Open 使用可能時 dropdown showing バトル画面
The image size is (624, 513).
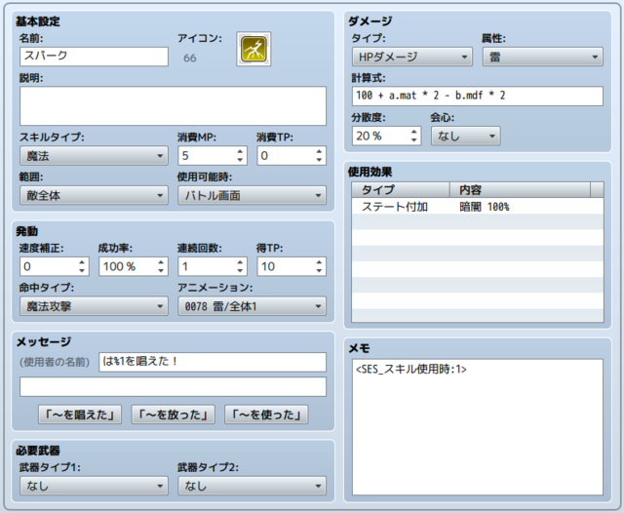(x=252, y=195)
